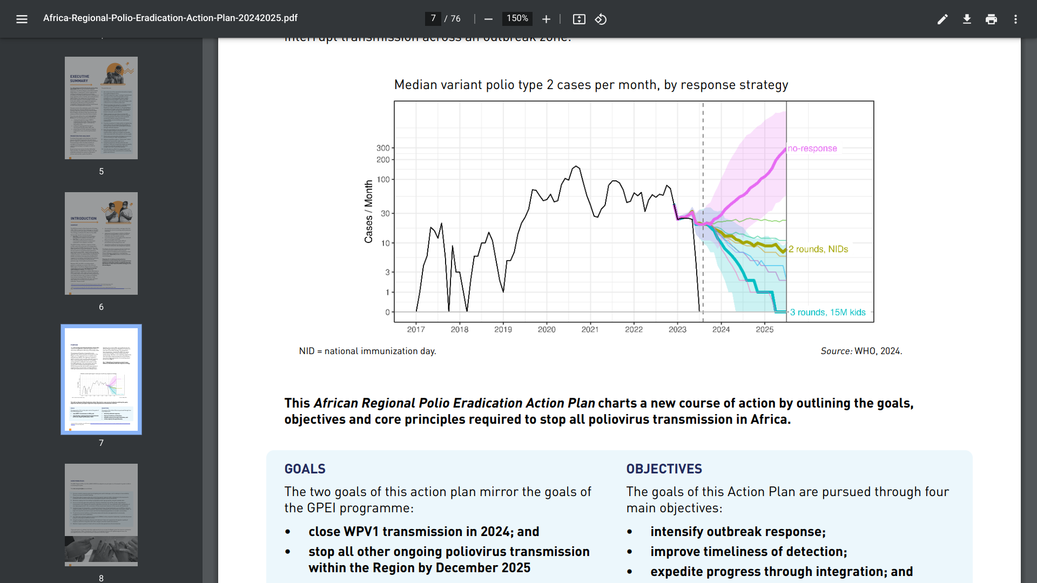This screenshot has height=583, width=1037.
Task: Open the annotation pencil tool
Action: 942,19
